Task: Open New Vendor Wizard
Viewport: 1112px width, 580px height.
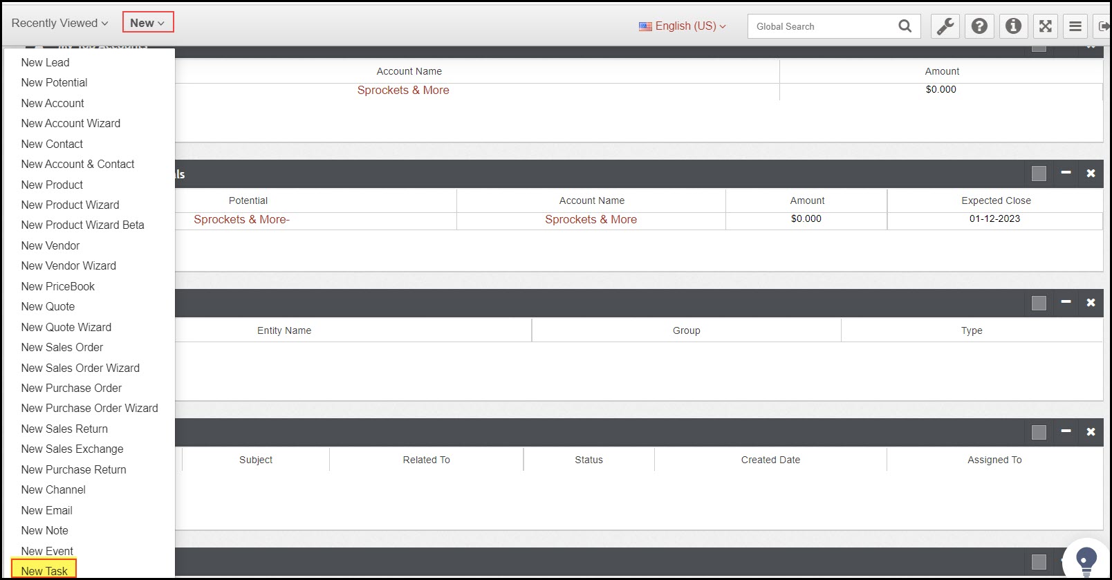Action: pos(68,265)
